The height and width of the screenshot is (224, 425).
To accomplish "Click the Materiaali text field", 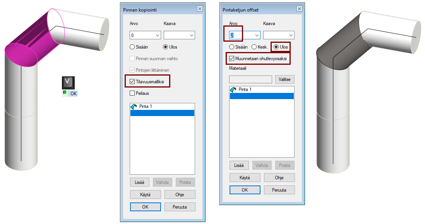I will (x=250, y=79).
